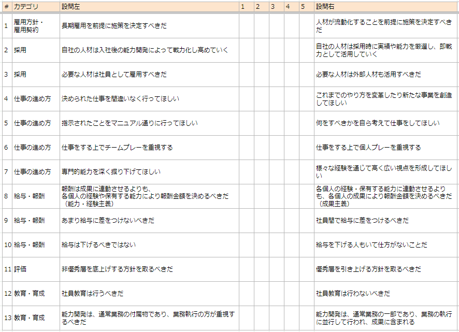Viewport: 459px width, 332px height.
Task: Click rating 1 cell for チームプレー row
Action: click(x=247, y=147)
